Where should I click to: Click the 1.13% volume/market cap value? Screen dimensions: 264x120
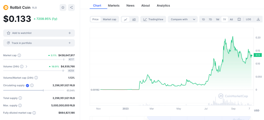coord(71,78)
